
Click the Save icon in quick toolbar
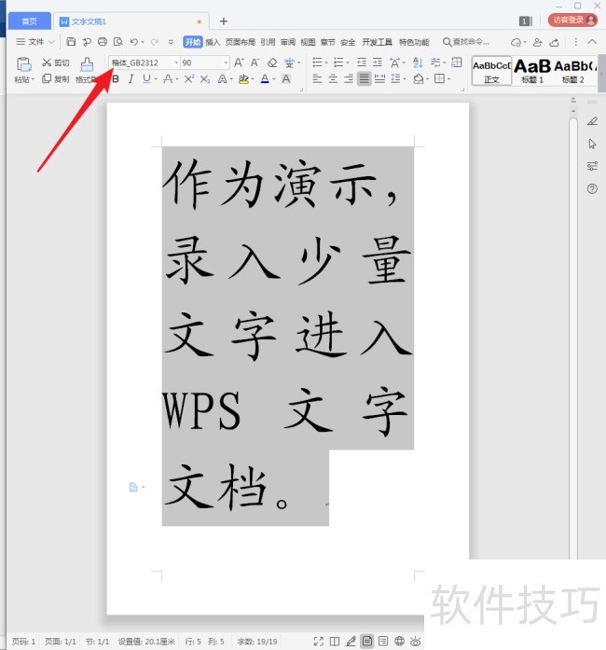pos(71,42)
